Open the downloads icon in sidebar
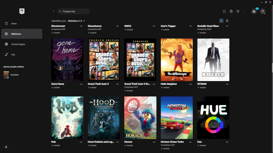The width and height of the screenshot is (273, 153). tap(6, 147)
